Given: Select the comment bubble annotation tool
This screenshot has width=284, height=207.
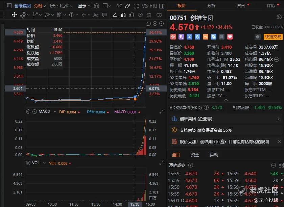Looking at the screenshot, I should pyautogui.click(x=104, y=15).
